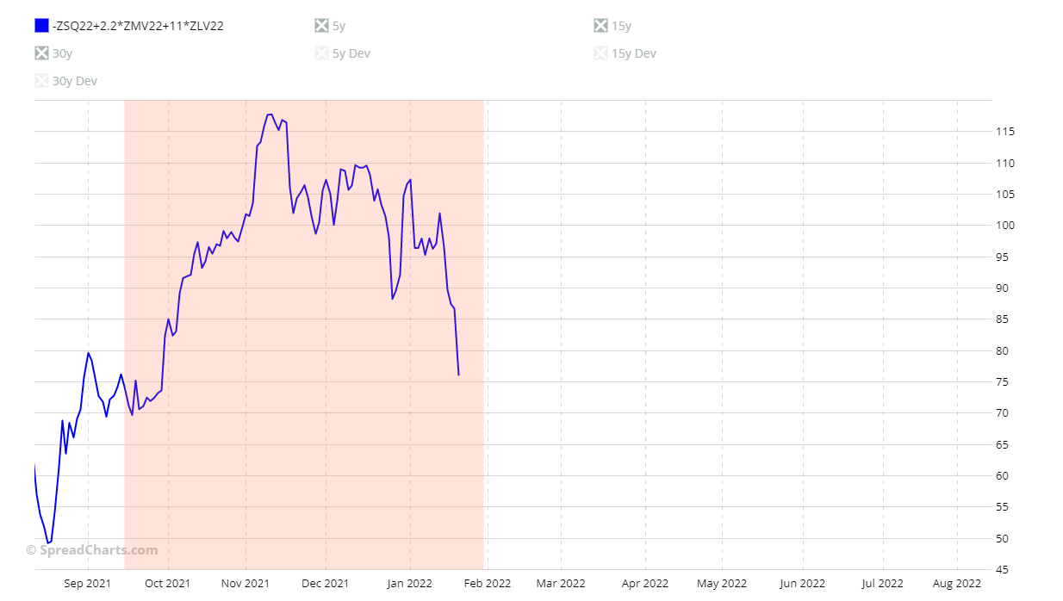
Task: Click the blue series color swatch in legend
Action: tap(41, 26)
